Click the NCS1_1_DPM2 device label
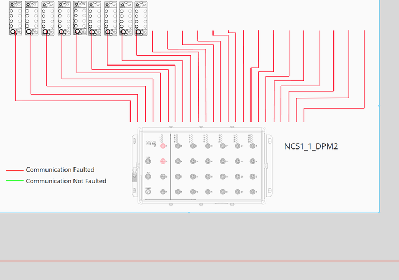This screenshot has height=280, width=399. (311, 146)
